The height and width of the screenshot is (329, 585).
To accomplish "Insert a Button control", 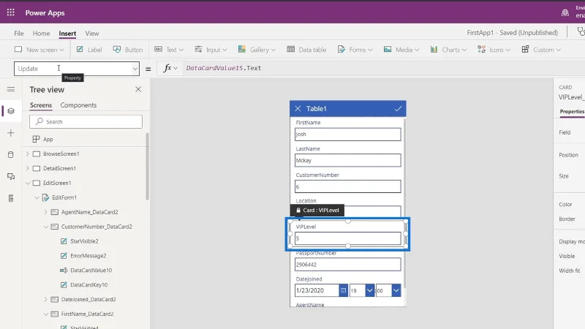I will 127,50.
